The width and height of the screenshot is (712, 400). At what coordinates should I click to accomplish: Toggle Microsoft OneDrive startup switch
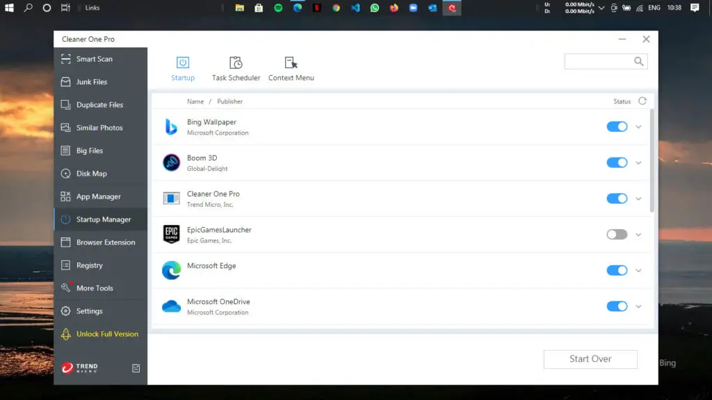pos(617,306)
